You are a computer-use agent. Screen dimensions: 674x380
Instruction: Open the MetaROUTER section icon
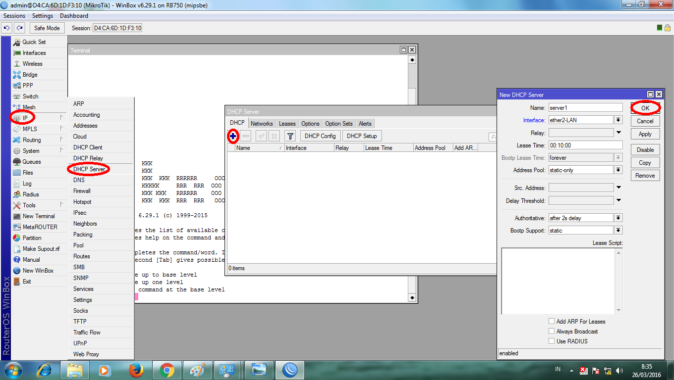point(17,227)
